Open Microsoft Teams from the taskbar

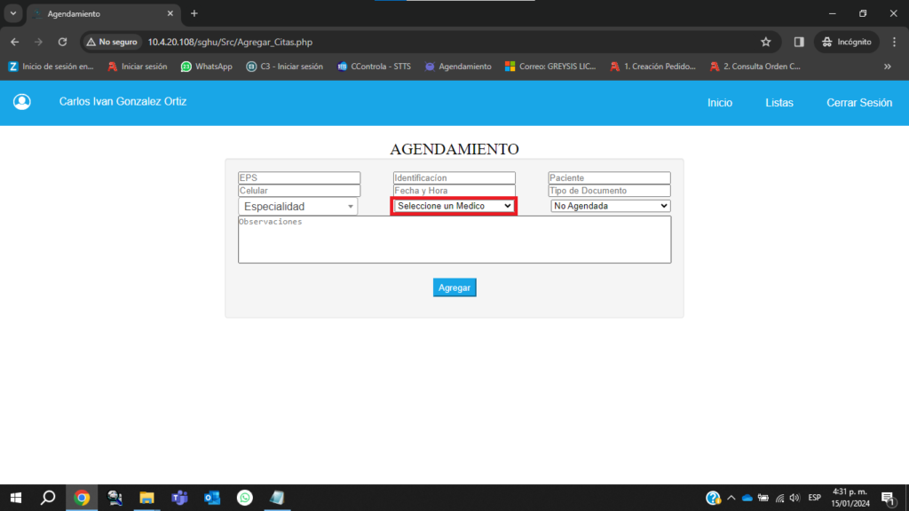coord(179,498)
